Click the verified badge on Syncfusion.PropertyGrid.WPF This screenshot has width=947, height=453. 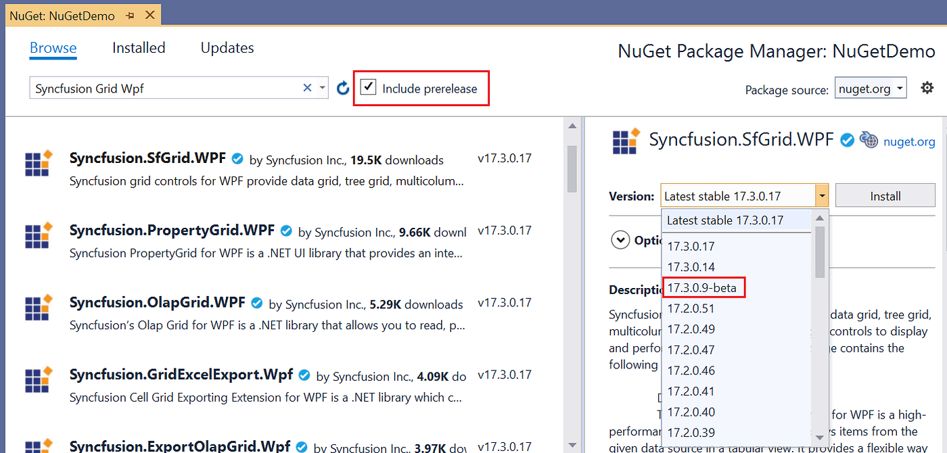point(285,230)
